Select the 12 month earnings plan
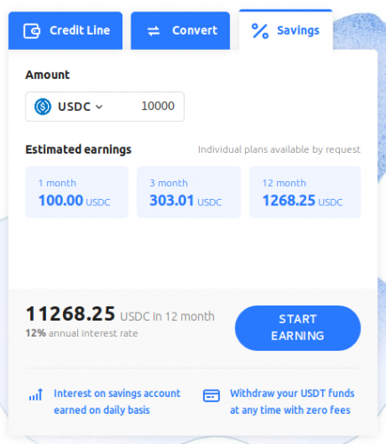The image size is (386, 444). coord(305,192)
